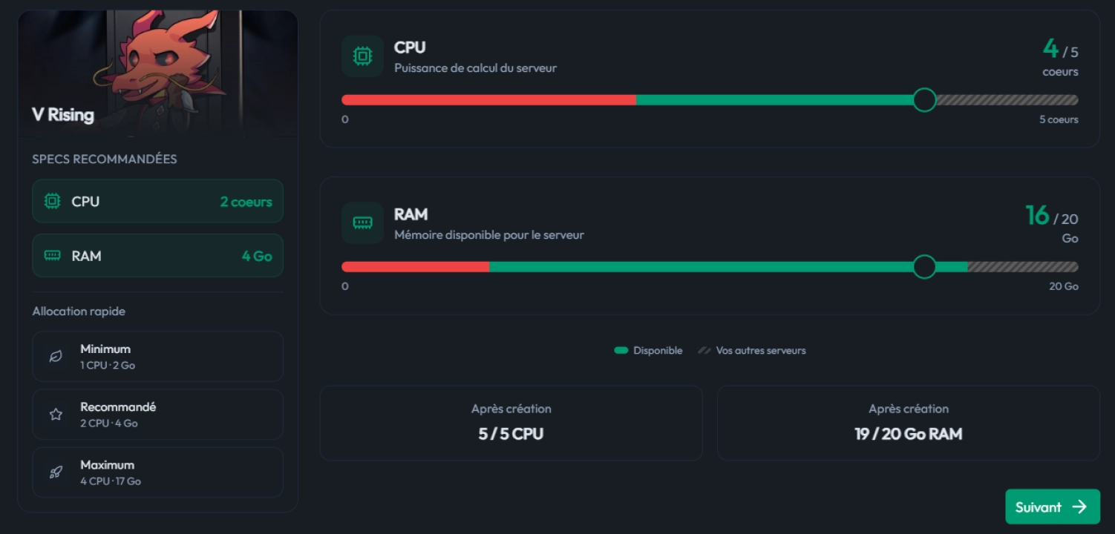
Task: Click the leaf icon beside Minimum
Action: (x=56, y=357)
